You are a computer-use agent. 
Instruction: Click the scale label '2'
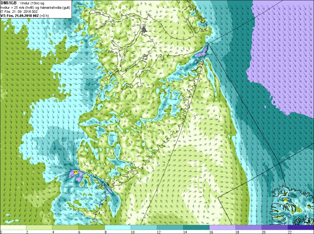[27, 232]
